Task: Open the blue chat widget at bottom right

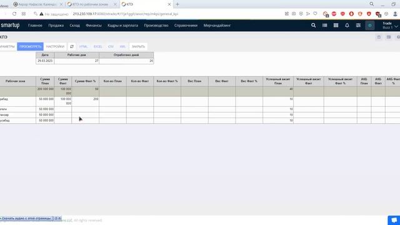Action: (394, 220)
